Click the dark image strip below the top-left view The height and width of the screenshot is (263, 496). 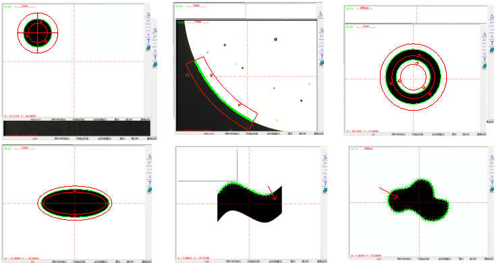pos(77,129)
